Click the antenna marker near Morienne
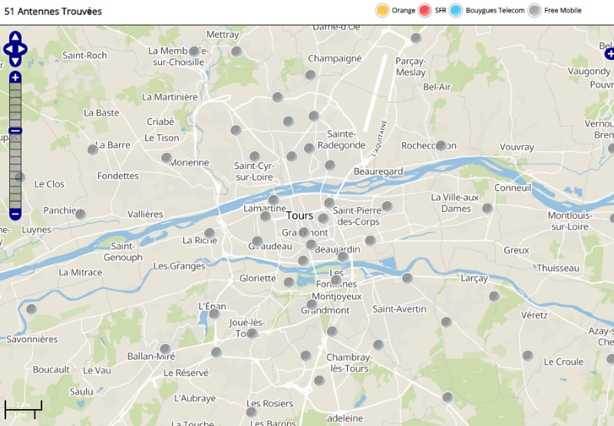This screenshot has height=426, width=614. [167, 157]
